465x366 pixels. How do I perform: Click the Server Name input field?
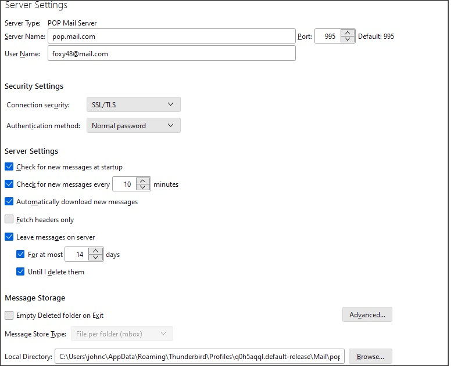pos(171,37)
